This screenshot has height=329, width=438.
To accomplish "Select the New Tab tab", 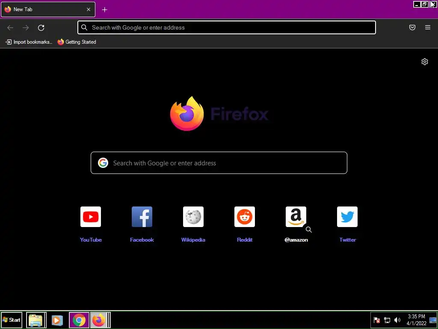I will pos(48,9).
